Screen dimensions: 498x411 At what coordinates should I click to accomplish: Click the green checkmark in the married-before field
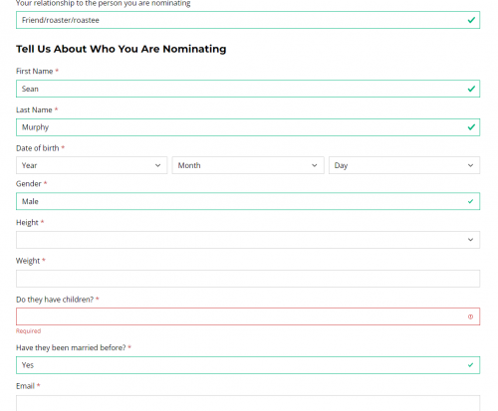[470, 365]
